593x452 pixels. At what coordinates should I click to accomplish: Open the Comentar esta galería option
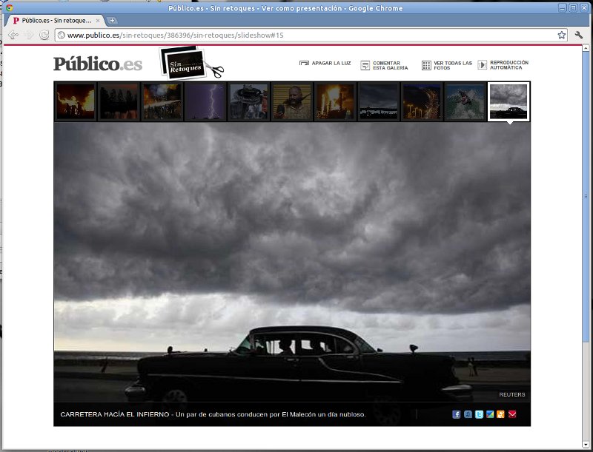tap(384, 65)
